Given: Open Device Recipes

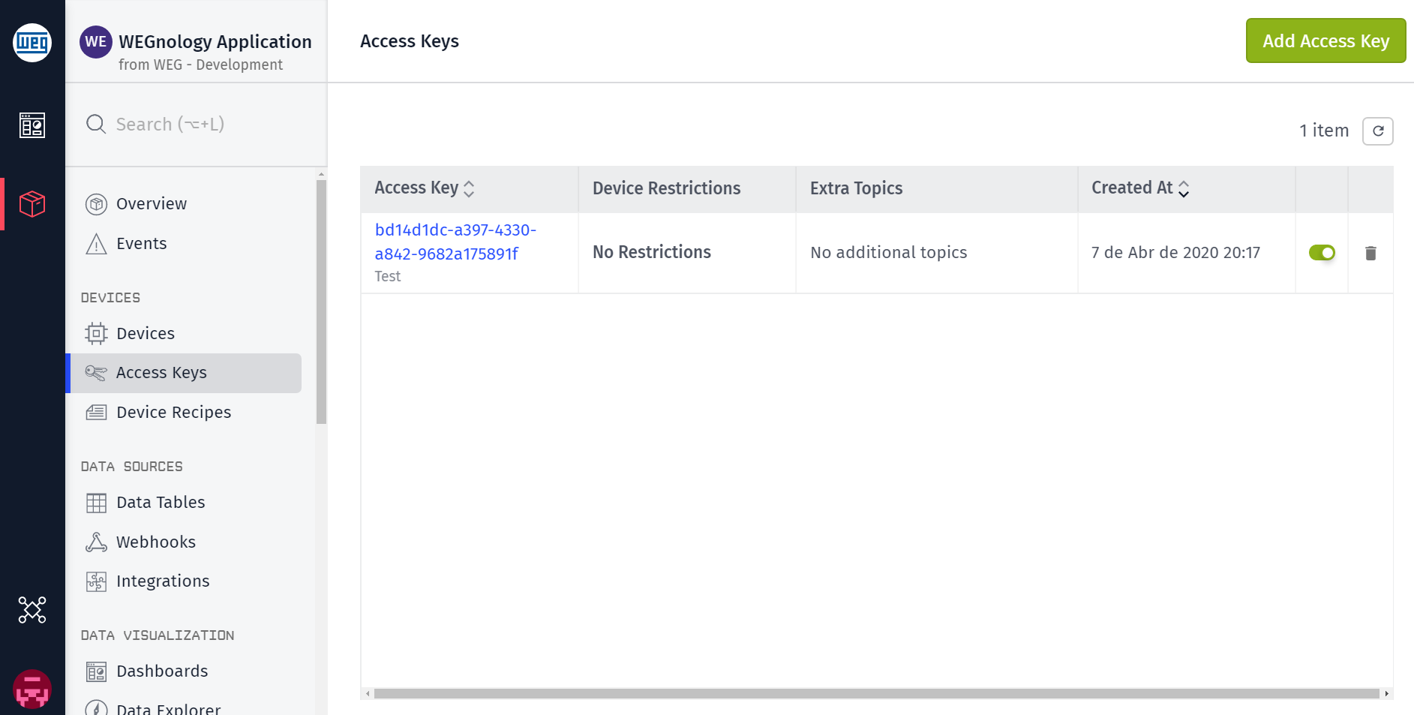Looking at the screenshot, I should click(x=173, y=413).
